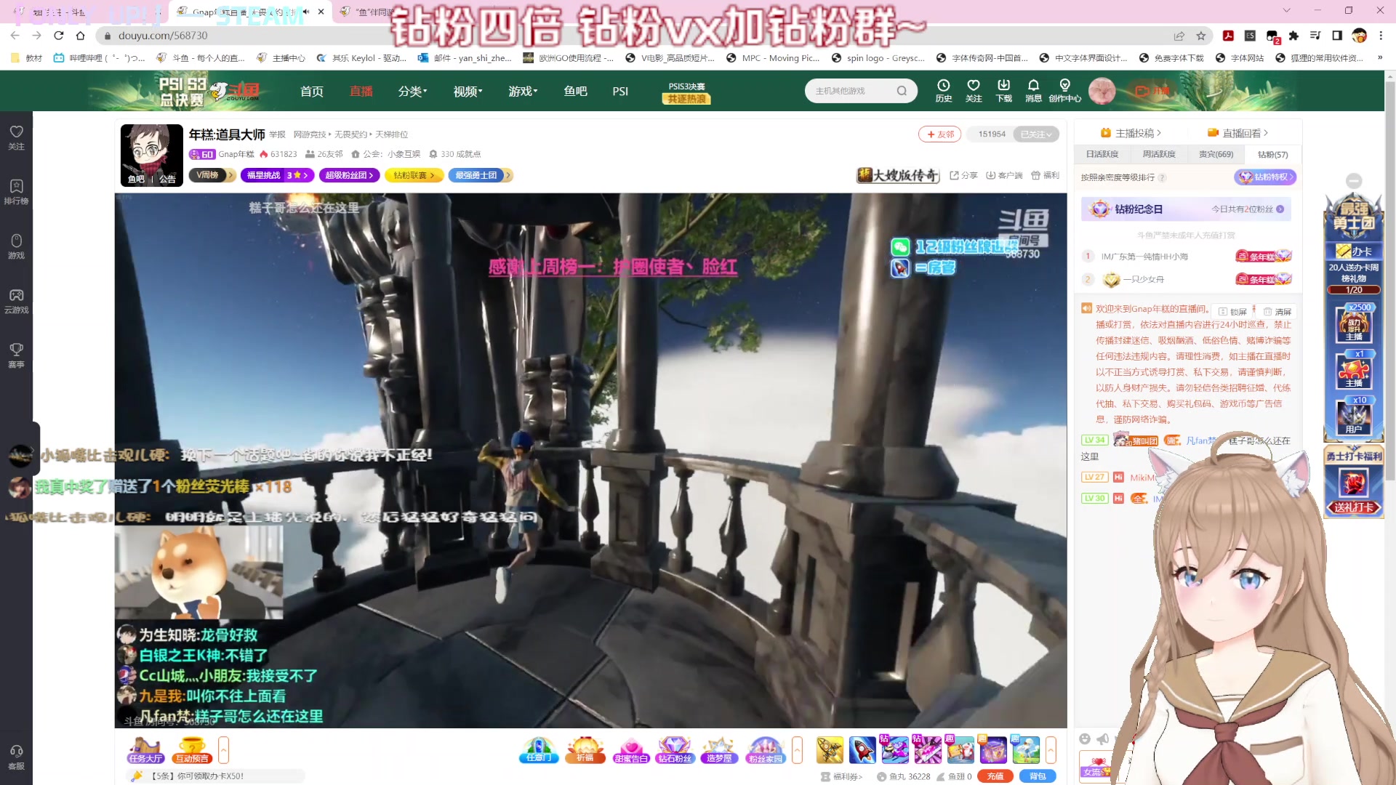The width and height of the screenshot is (1396, 785).
Task: Click the 分享 share icon
Action: point(963,175)
